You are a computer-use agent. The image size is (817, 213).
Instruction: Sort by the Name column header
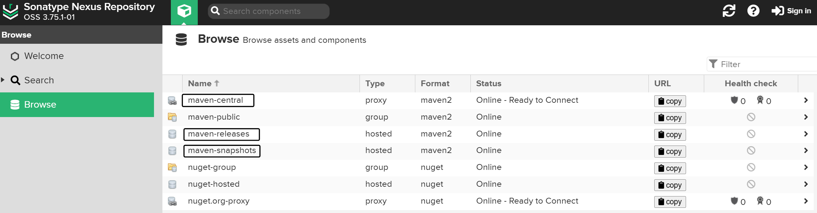pos(271,83)
